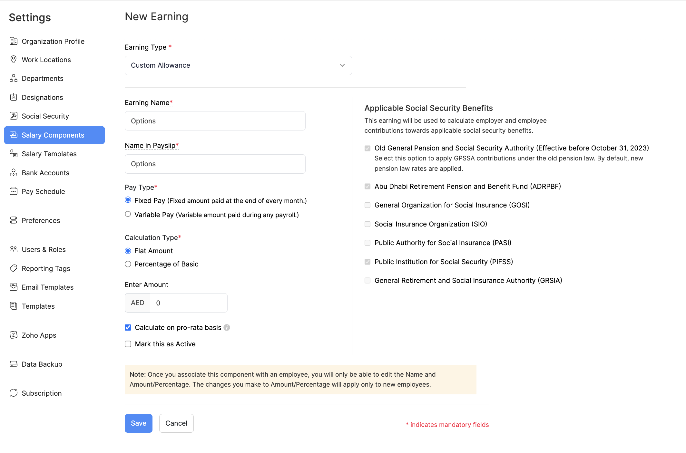Check General Organization for Social Insurance (GOSI)
Image resolution: width=686 pixels, height=453 pixels.
[367, 205]
